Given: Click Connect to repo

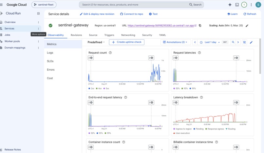Looking at the screenshot, I should click(x=131, y=14).
